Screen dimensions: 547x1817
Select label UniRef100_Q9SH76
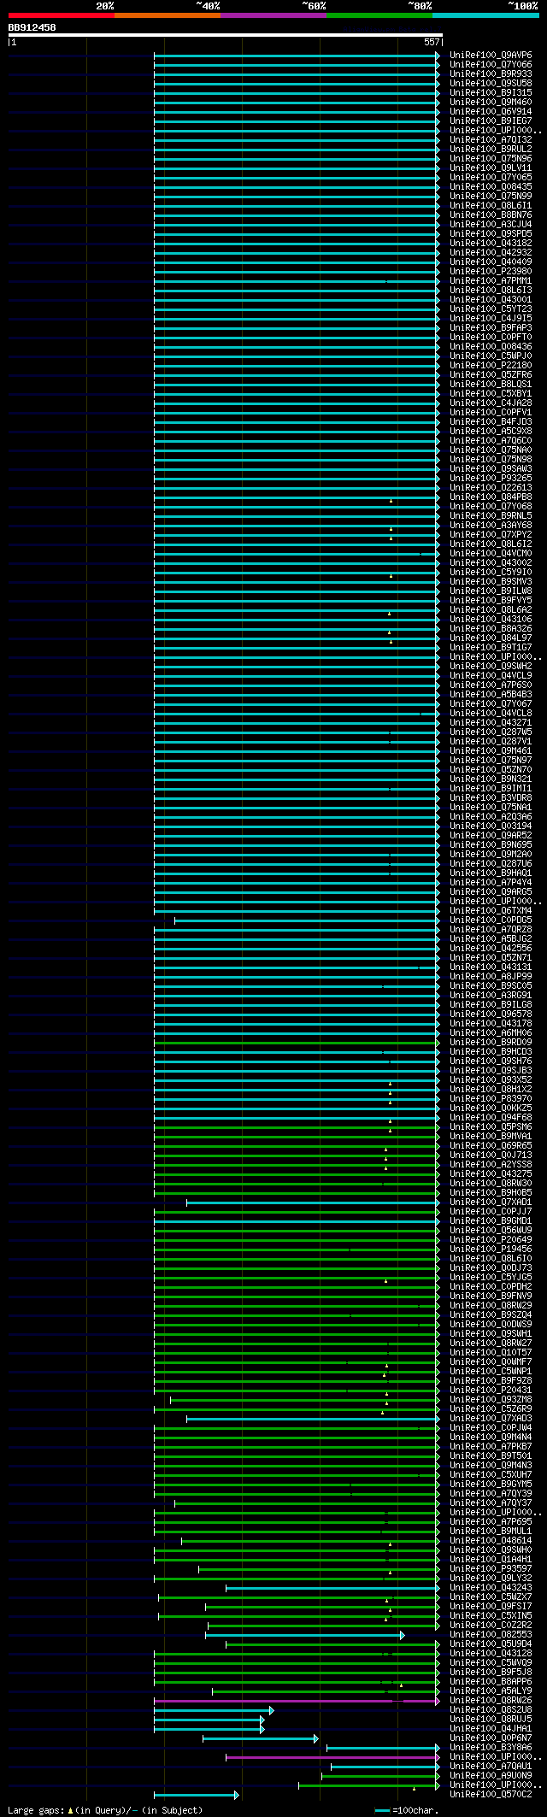click(x=491, y=1061)
